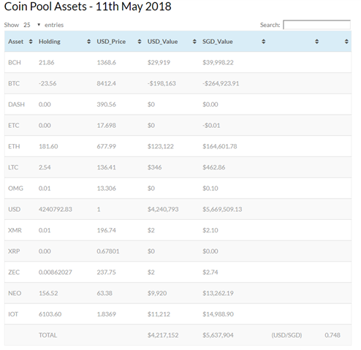Click BTC USD value -$198,163
The image size is (361, 350).
[x=161, y=83]
